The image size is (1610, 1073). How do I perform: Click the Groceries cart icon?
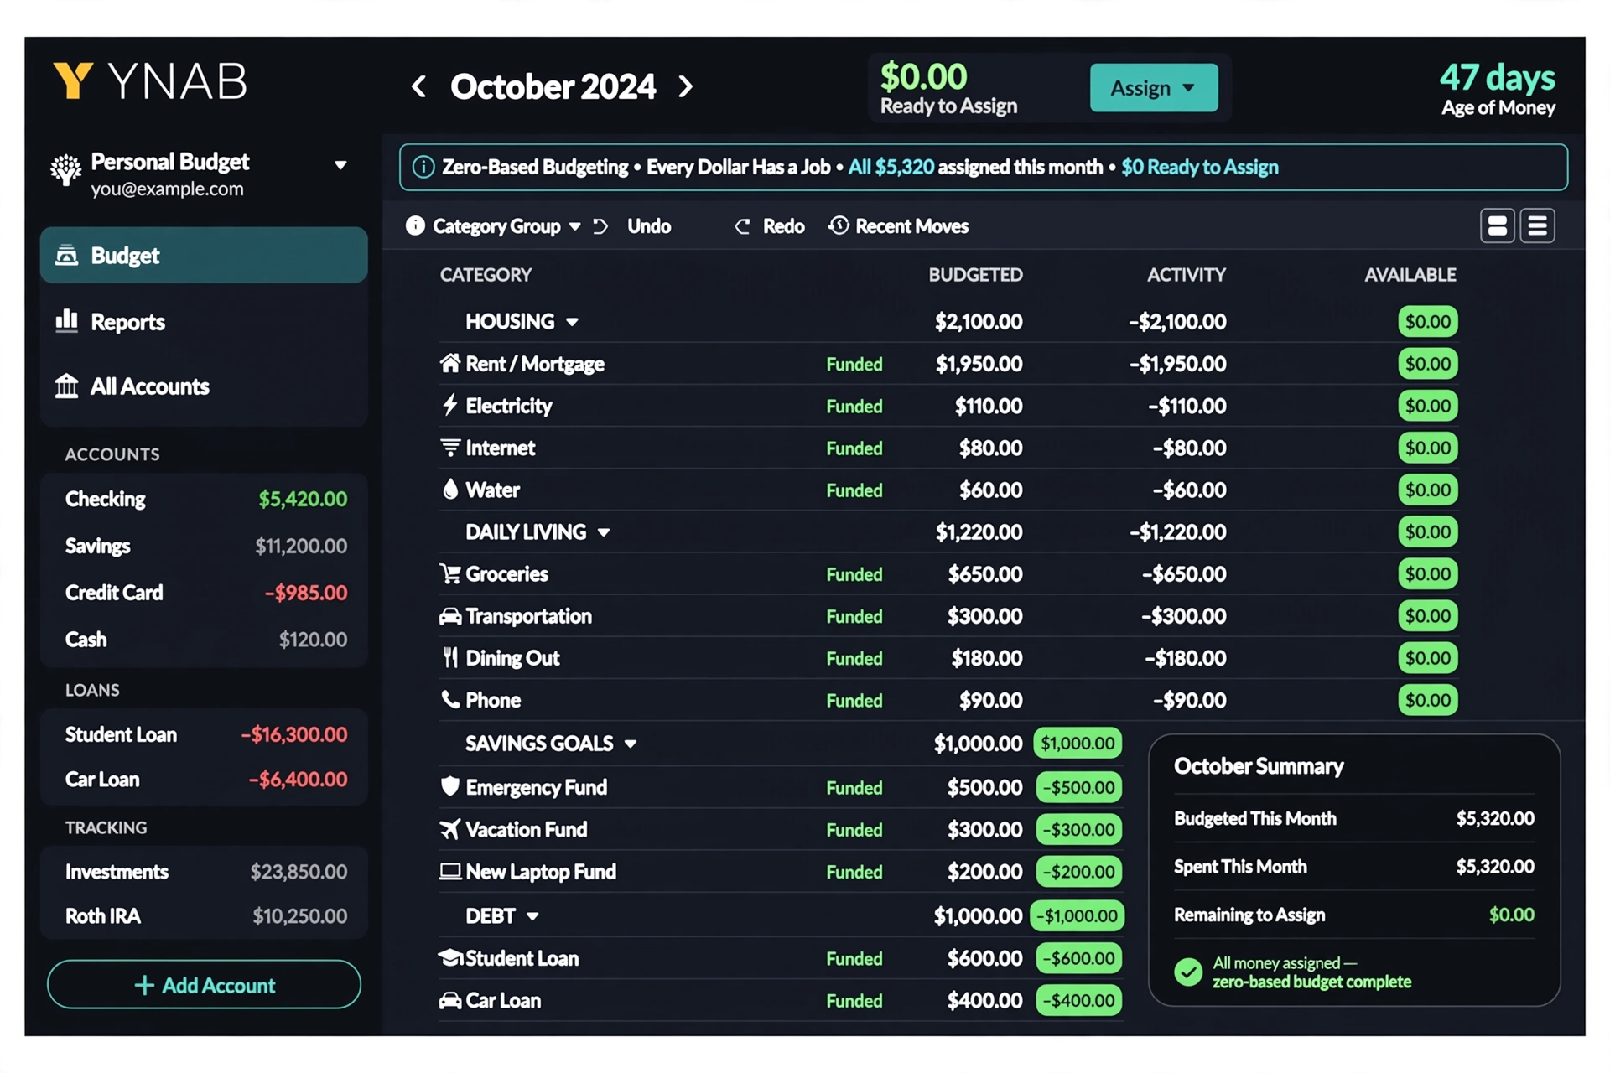pyautogui.click(x=450, y=573)
